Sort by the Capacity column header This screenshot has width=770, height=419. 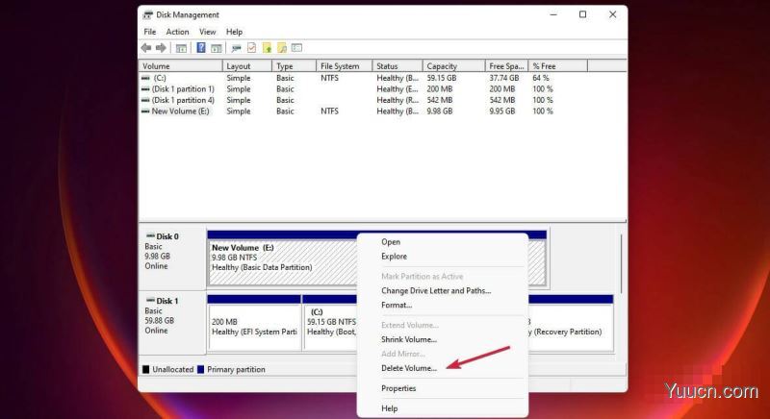(x=453, y=66)
